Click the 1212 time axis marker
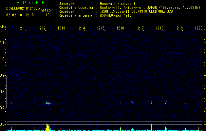Screen dimensions: 206x131 [x=42, y=28]
